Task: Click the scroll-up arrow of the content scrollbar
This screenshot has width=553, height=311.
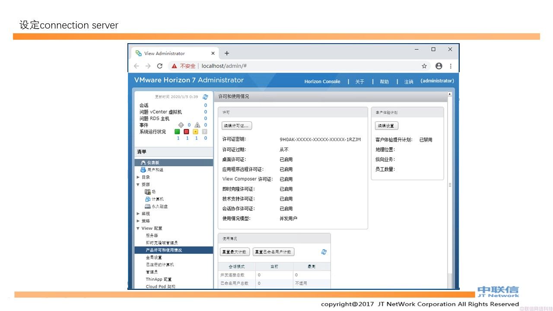Action: 450,94
